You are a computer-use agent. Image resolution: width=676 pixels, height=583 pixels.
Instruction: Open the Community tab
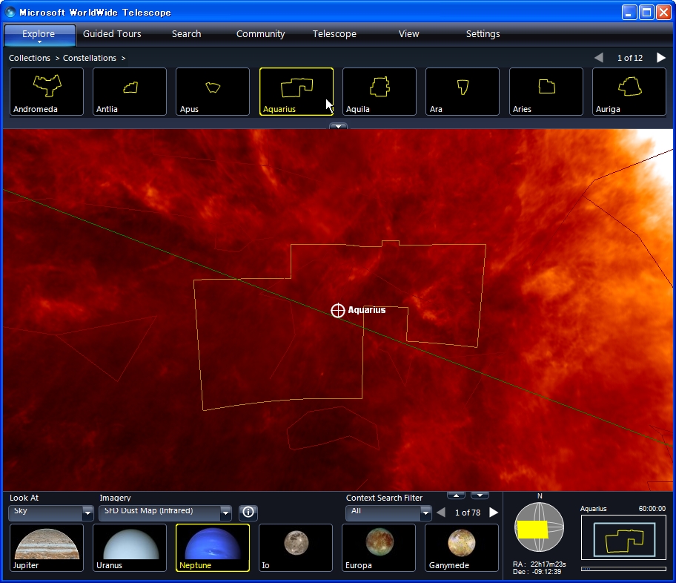260,34
